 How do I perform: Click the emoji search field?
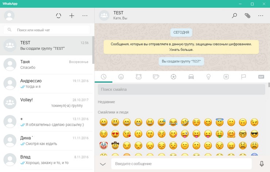(181, 89)
